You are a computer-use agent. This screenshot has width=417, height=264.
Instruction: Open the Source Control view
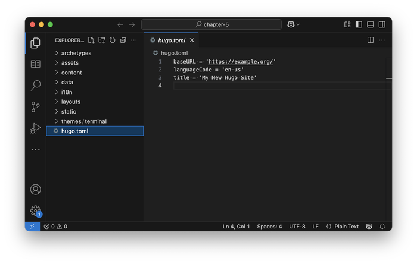point(35,107)
